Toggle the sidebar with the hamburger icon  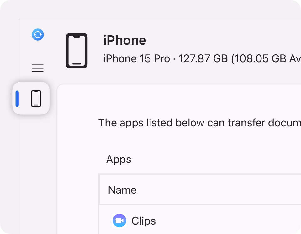38,68
